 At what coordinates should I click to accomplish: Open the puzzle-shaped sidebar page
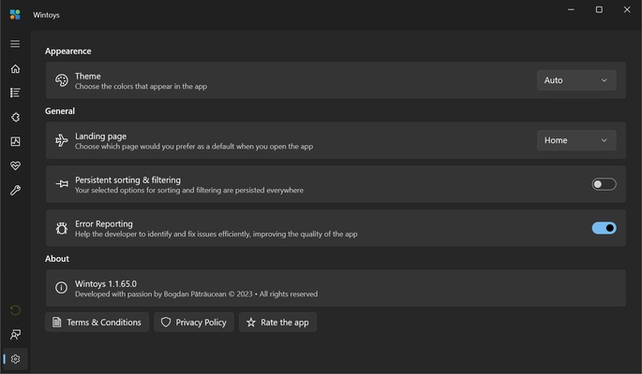coord(15,117)
